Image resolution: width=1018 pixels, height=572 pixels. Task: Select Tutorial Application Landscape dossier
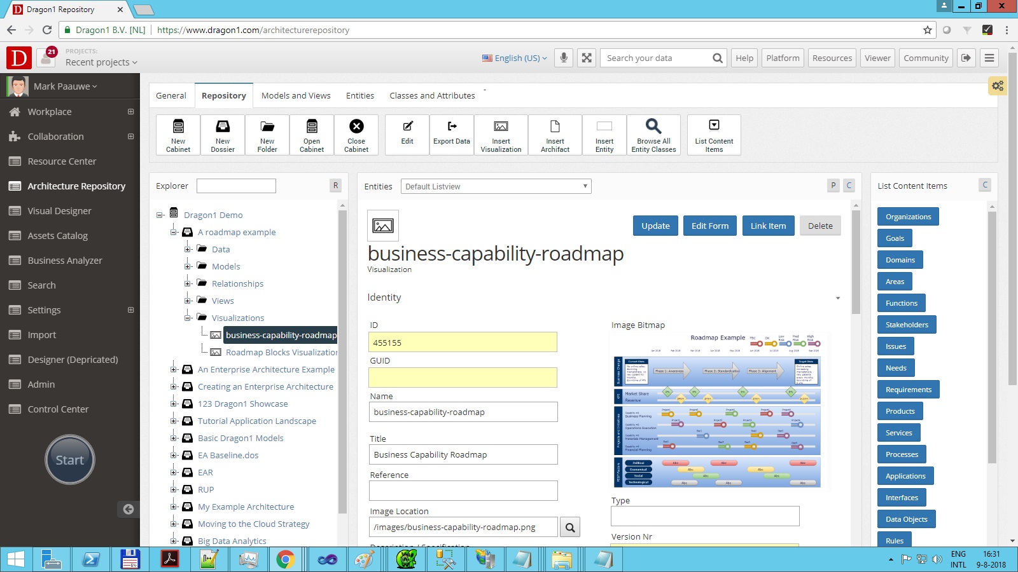tap(256, 421)
